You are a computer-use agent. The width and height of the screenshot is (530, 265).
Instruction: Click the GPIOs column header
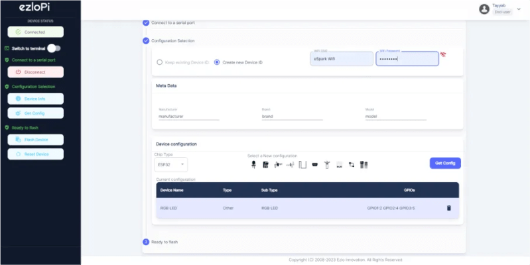pos(409,190)
